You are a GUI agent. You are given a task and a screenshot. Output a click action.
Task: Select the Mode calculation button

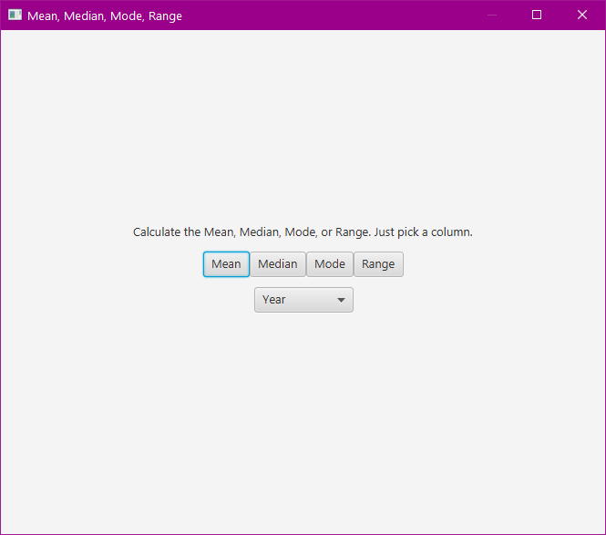click(329, 264)
